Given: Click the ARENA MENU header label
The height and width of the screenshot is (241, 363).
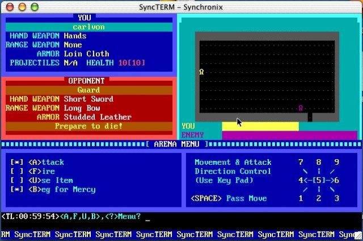Looking at the screenshot, I should [176, 144].
